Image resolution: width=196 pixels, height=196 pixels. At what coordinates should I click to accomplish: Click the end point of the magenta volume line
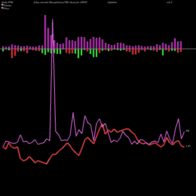pos(184,132)
